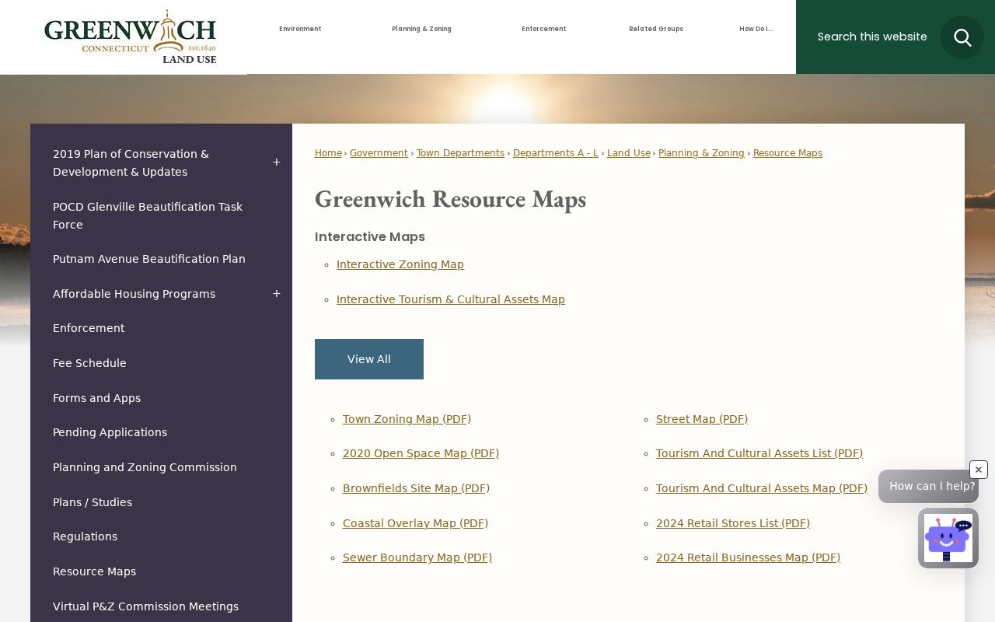Go to Government breadcrumb
Screen dimensions: 995x622
pos(379,153)
